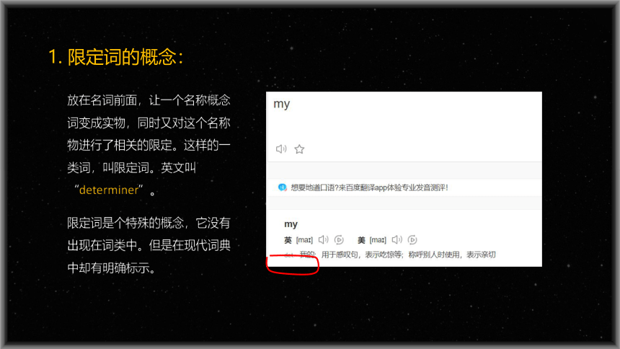Open the 百度翻译app pronunciation test promo link
This screenshot has width=620, height=349.
pyautogui.click(x=369, y=187)
